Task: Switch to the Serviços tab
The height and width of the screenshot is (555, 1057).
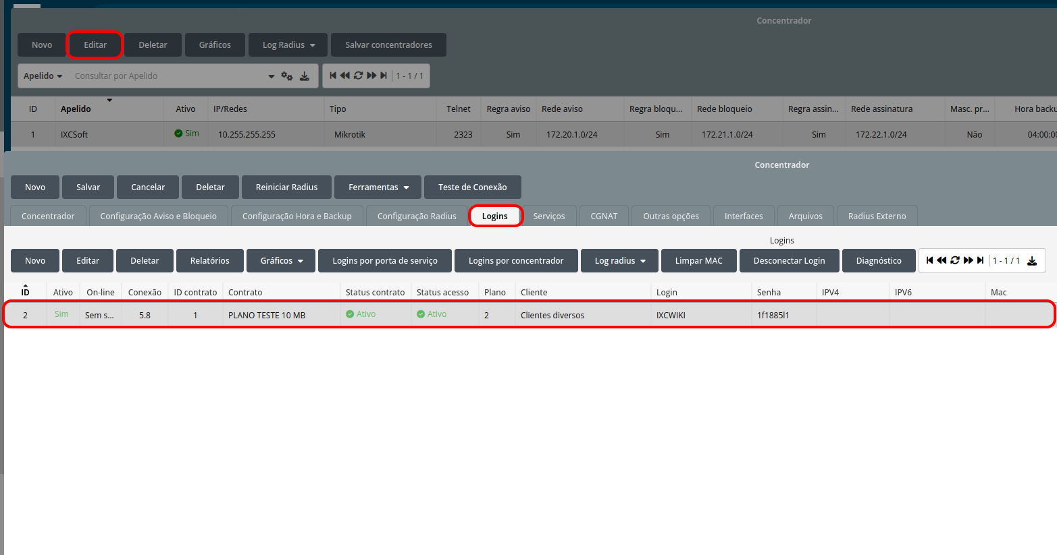Action: [x=549, y=216]
